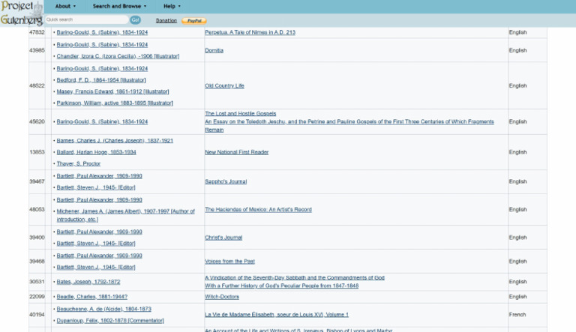The height and width of the screenshot is (332, 576).
Task: Open Baring-Gould link in Lost Gospels row
Action: click(x=102, y=121)
